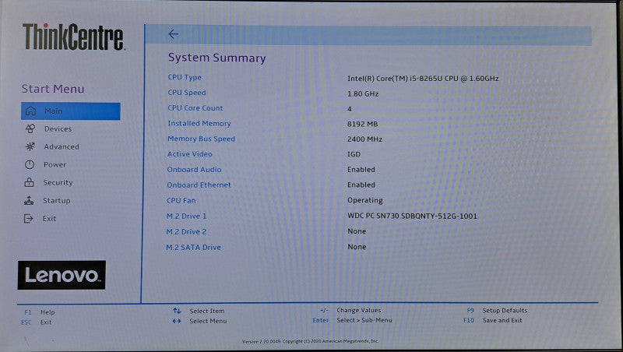
Task: Open the Power menu
Action: click(x=55, y=164)
